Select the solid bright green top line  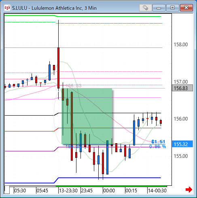(110, 17)
